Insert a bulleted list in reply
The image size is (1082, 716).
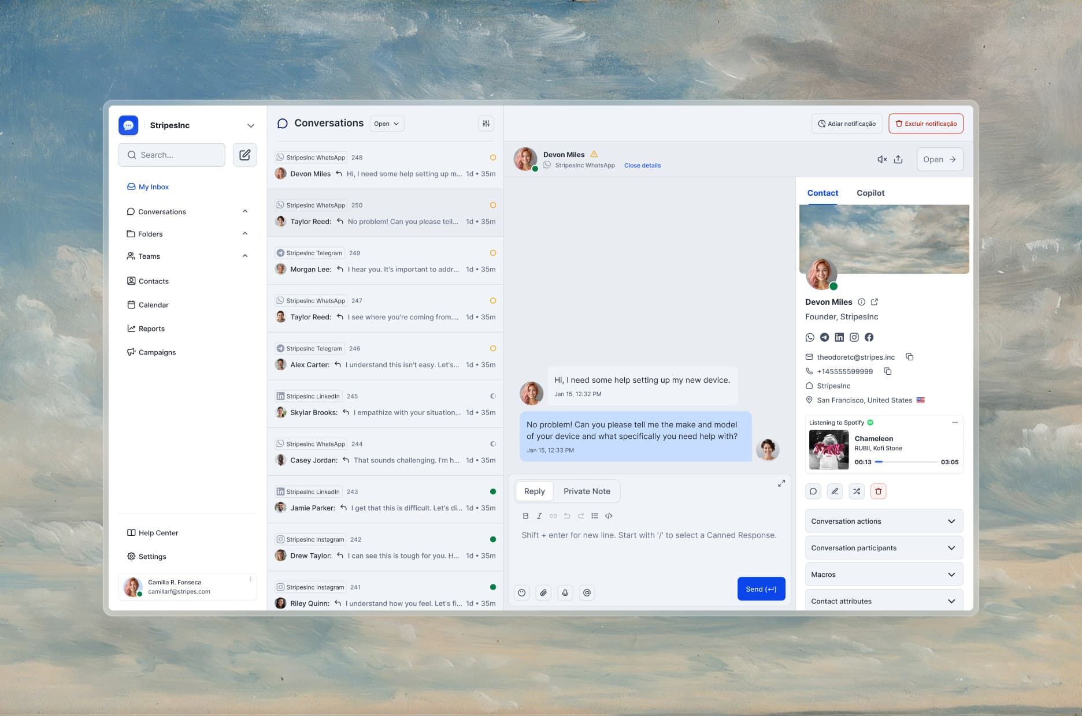pos(595,516)
